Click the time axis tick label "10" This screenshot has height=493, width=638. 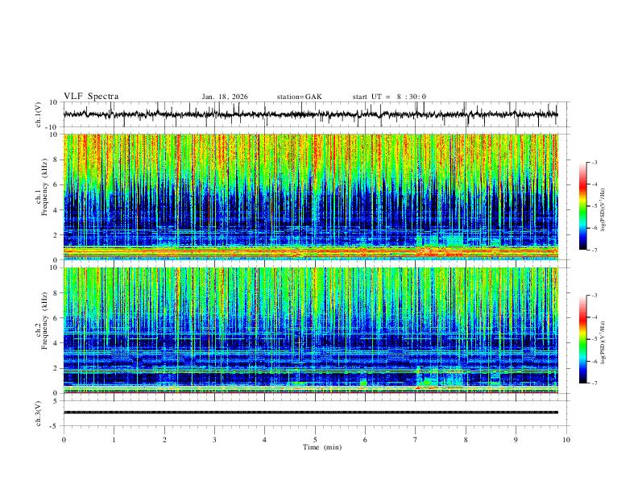click(x=566, y=440)
